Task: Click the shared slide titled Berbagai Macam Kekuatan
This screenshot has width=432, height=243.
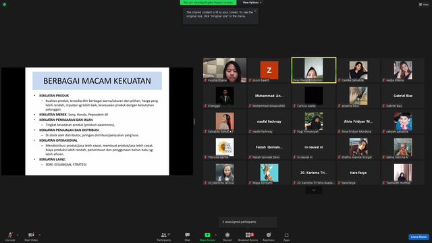Action: (97, 122)
